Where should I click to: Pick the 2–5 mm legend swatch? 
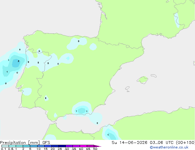(26, 146)
